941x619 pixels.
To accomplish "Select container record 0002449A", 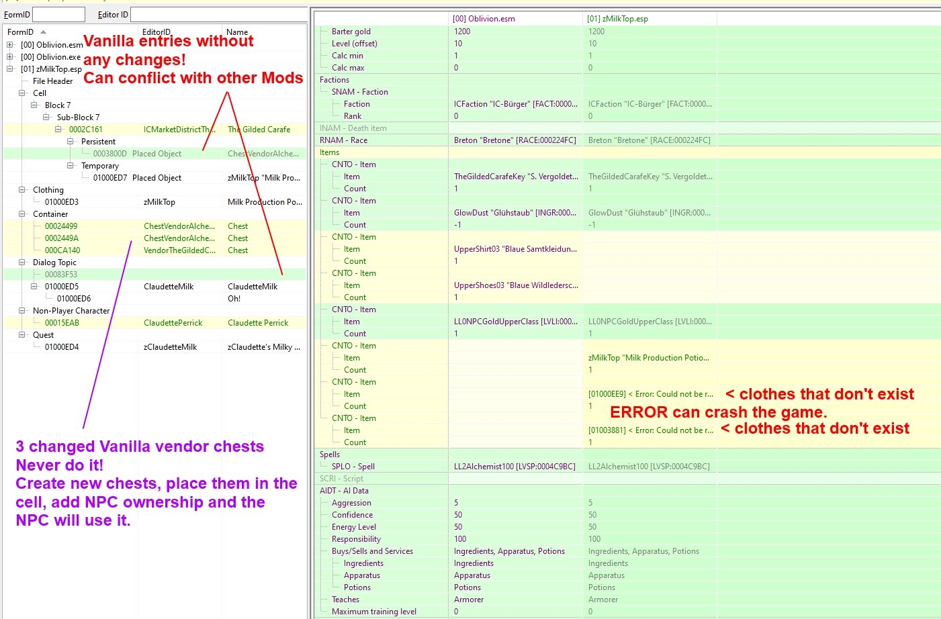I will coord(154,238).
